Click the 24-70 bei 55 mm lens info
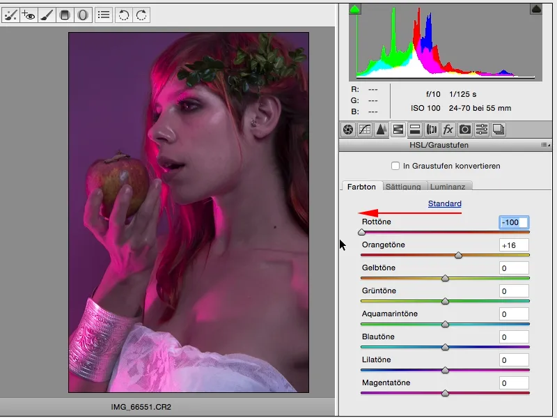This screenshot has width=557, height=418. (x=480, y=108)
